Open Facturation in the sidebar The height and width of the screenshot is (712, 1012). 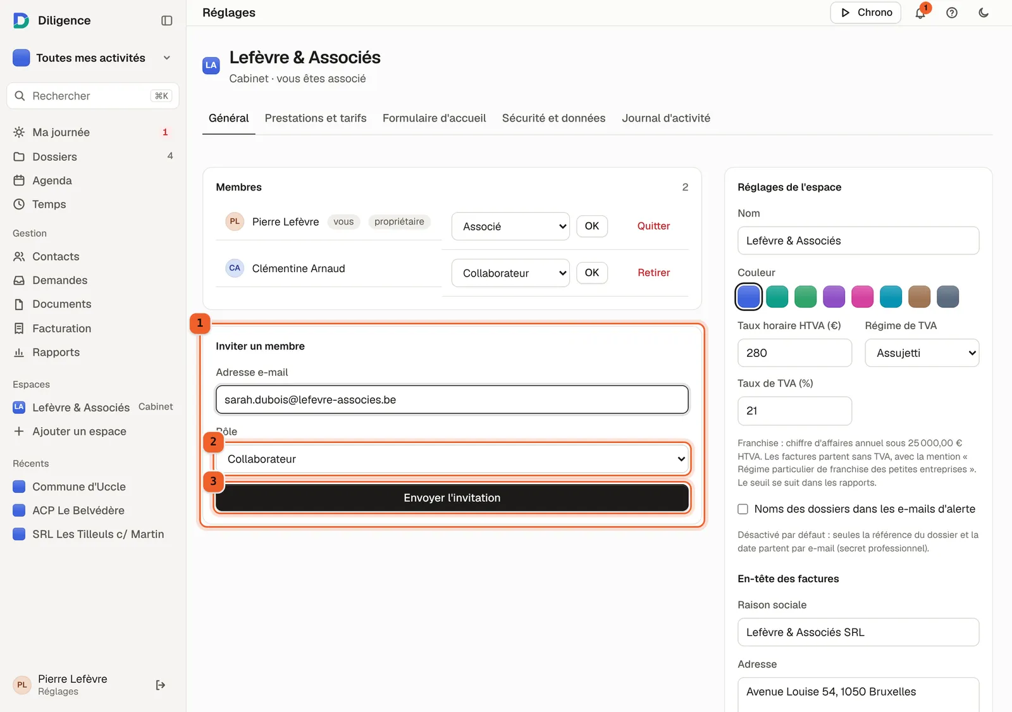pos(93,328)
